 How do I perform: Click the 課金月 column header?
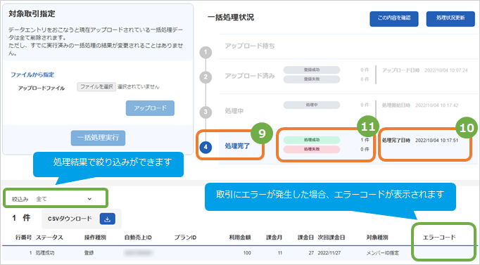[274, 238]
